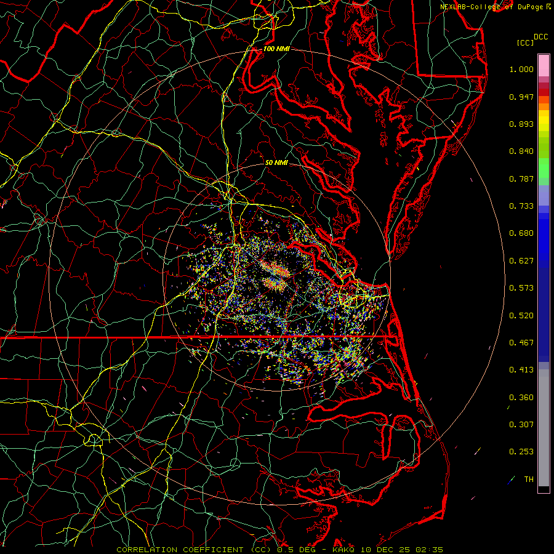Click the DCC label above the color scale

coord(540,37)
